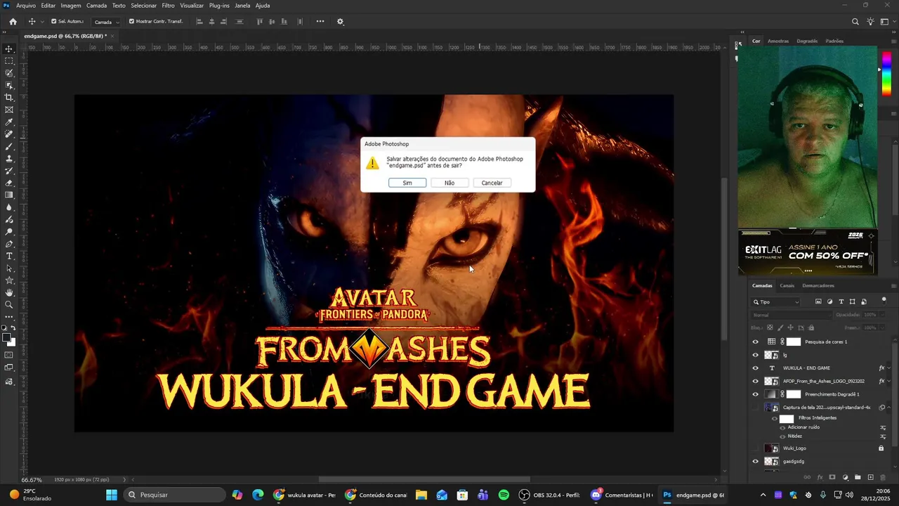Image resolution: width=899 pixels, height=506 pixels.
Task: Toggle layer filtering on/off switch
Action: [x=884, y=300]
